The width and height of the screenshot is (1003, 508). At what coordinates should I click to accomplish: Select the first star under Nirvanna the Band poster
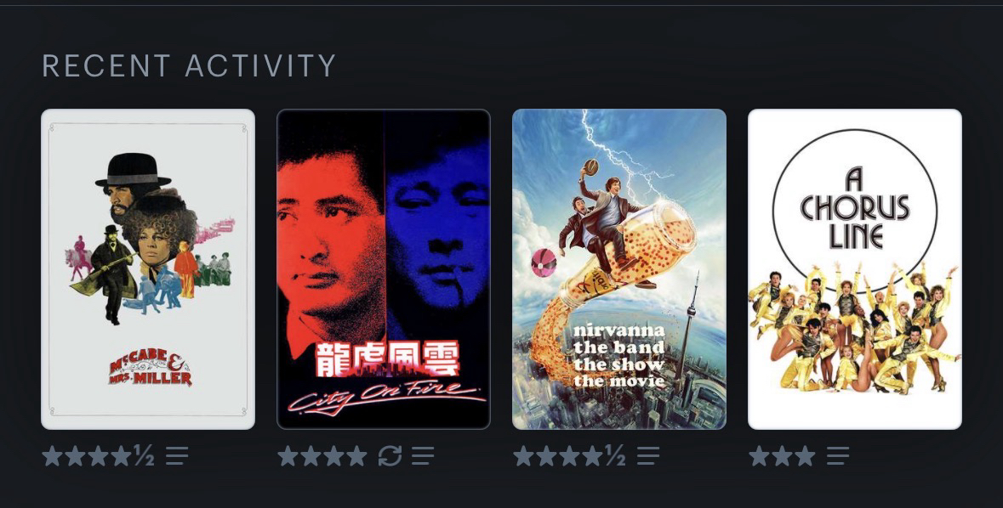(x=524, y=455)
